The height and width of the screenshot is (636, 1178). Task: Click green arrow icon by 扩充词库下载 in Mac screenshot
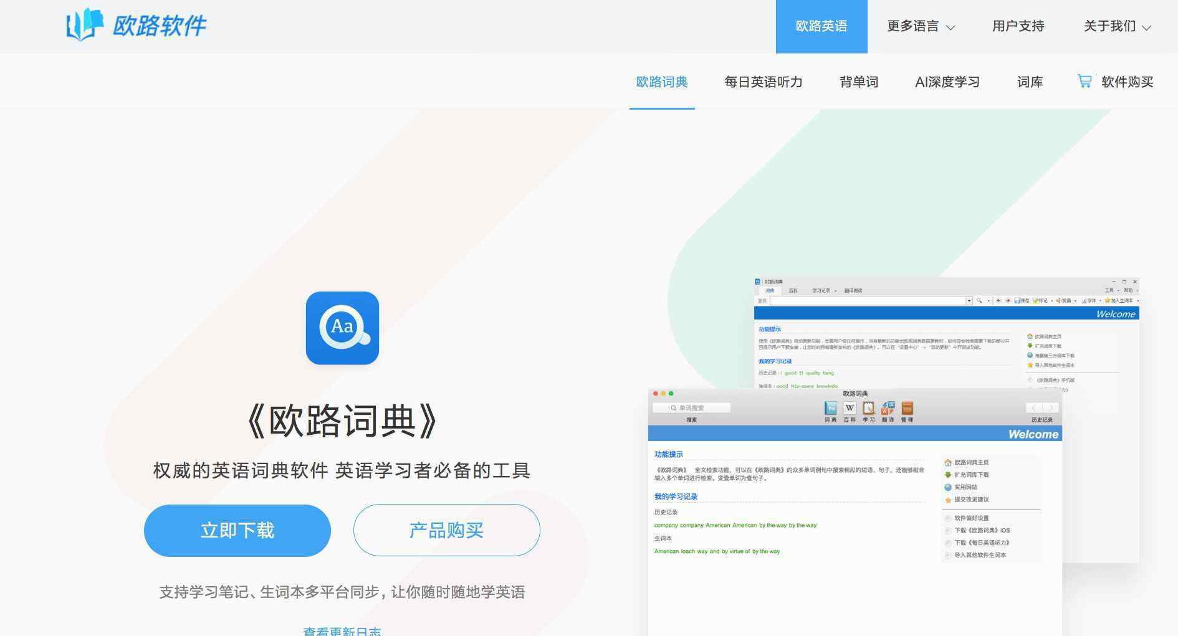coord(947,475)
